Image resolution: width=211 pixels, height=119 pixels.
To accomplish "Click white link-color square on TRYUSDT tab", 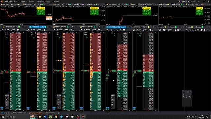I will [19, 4].
